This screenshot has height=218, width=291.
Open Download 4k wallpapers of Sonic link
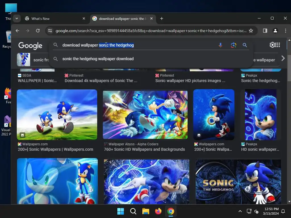pyautogui.click(x=101, y=81)
